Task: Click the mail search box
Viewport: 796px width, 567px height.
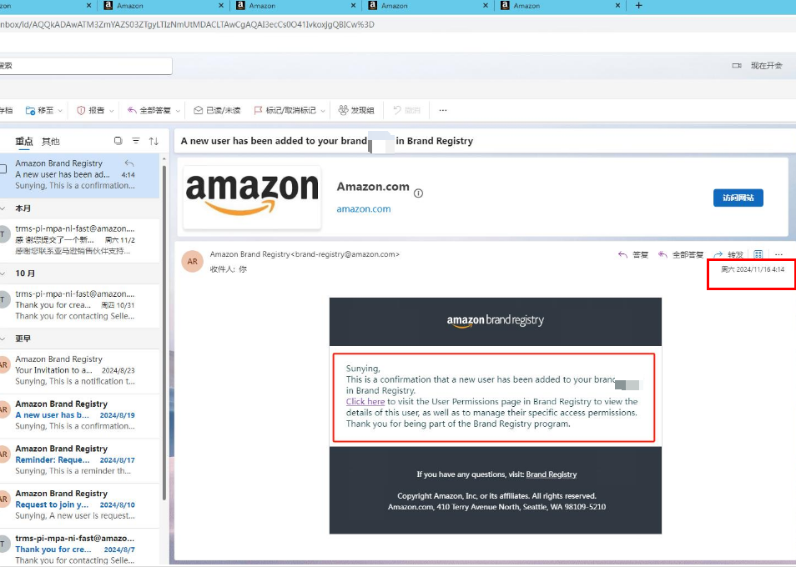Action: point(86,66)
